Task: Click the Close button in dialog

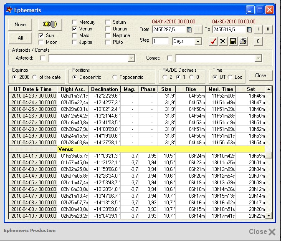Action: click(261, 75)
